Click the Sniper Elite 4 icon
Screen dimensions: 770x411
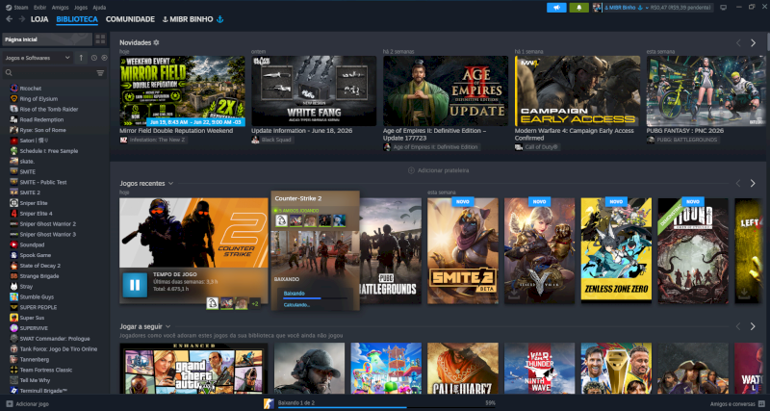click(x=13, y=214)
